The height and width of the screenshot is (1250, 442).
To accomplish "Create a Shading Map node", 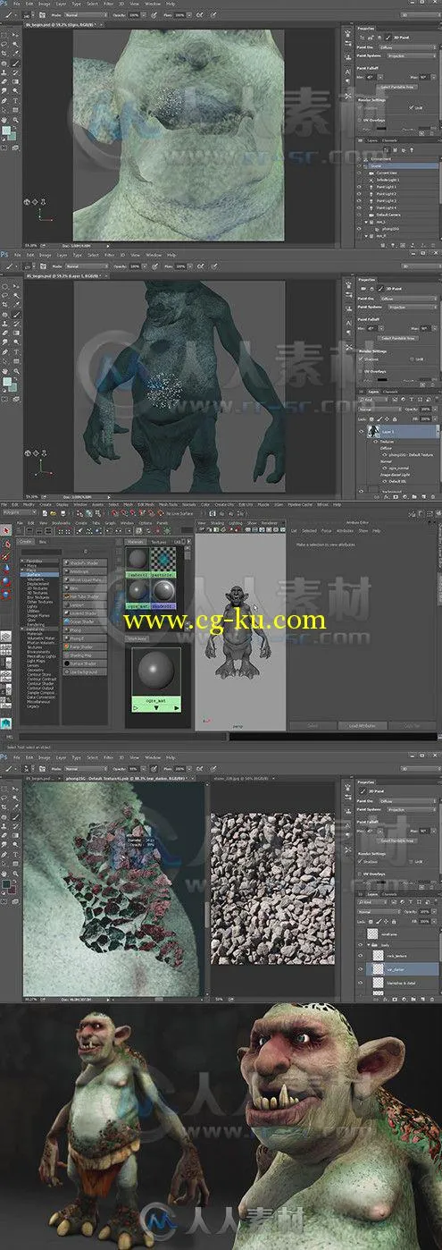I will [85, 655].
